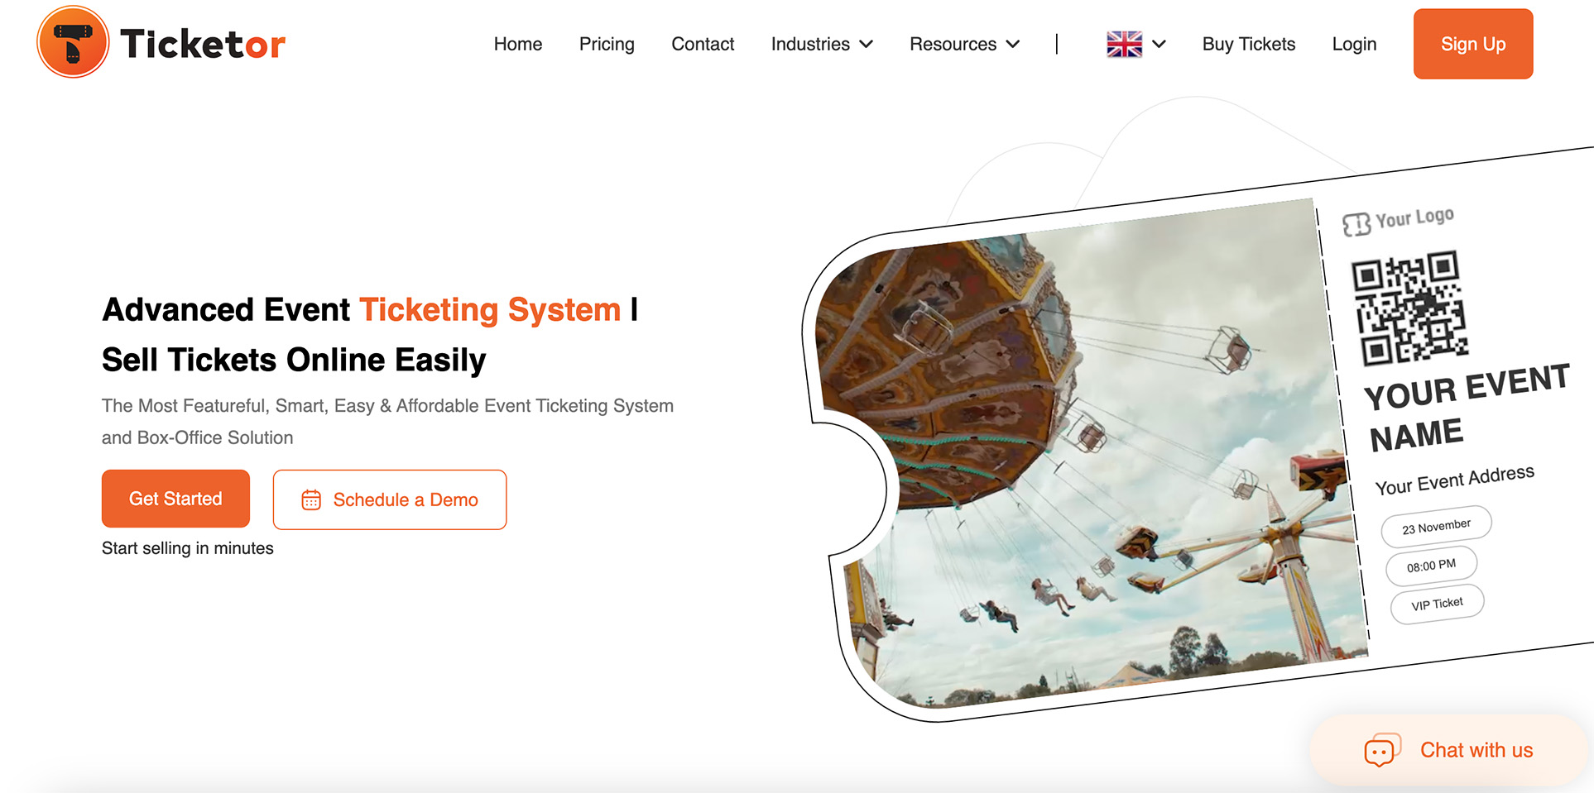This screenshot has width=1594, height=793.
Task: Expand the Resources dropdown chevron
Action: pyautogui.click(x=1013, y=44)
